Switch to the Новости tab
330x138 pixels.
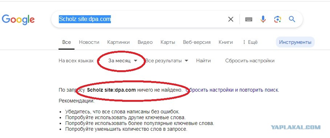pos(89,42)
